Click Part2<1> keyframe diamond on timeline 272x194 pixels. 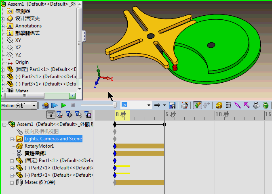pos(115,168)
